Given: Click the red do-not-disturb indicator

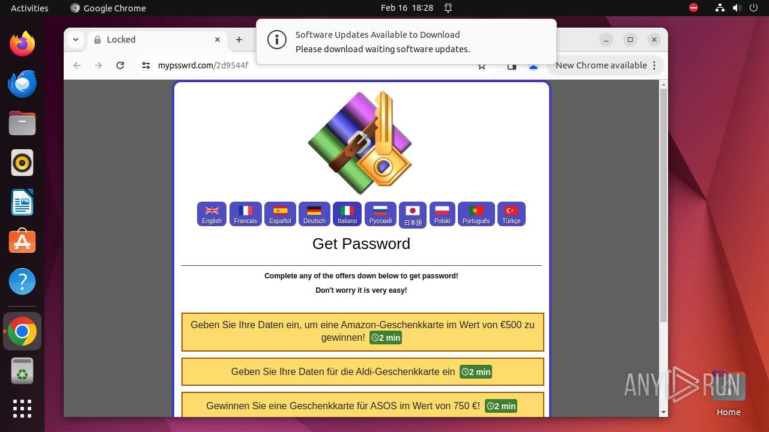Looking at the screenshot, I should [694, 8].
